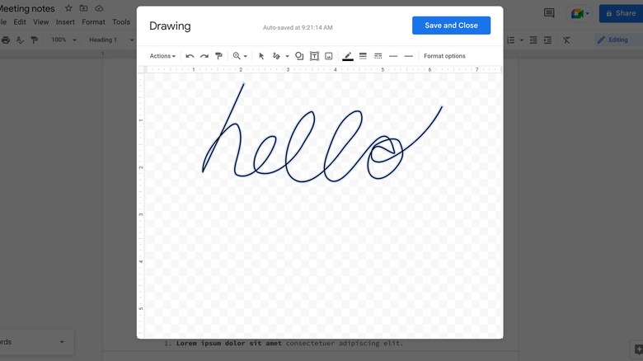Click the spell check icon
This screenshot has height=361, width=643.
(20, 40)
